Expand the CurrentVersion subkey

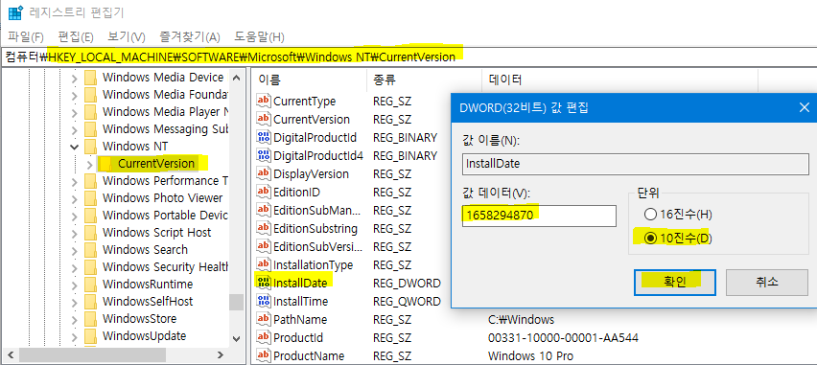pos(89,165)
